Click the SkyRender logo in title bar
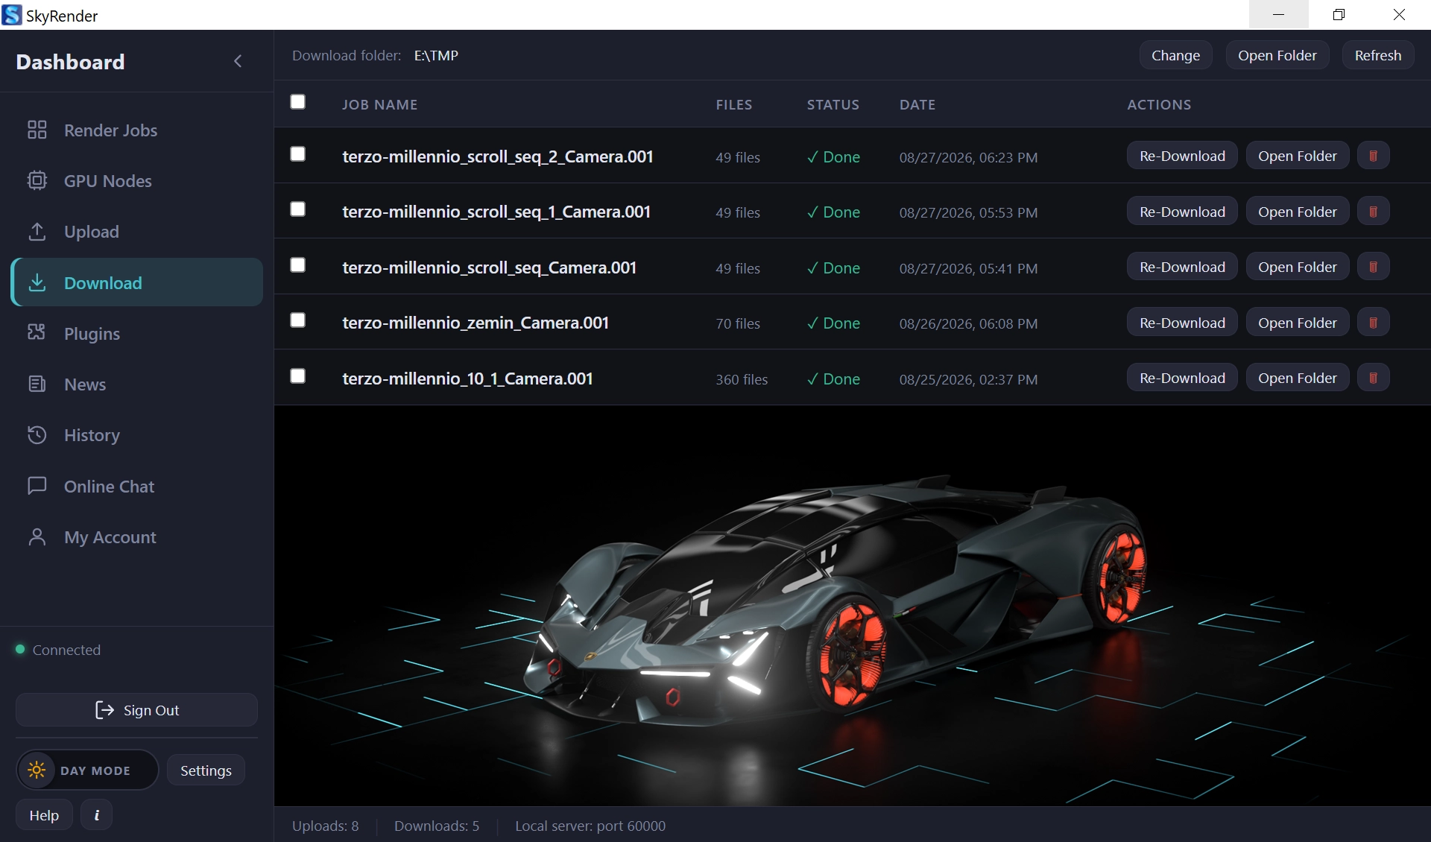Image resolution: width=1431 pixels, height=842 pixels. click(x=12, y=15)
